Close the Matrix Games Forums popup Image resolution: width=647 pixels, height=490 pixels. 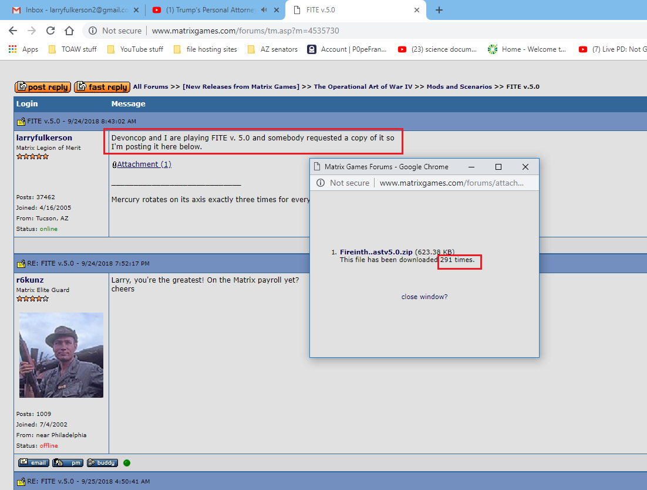click(x=525, y=167)
